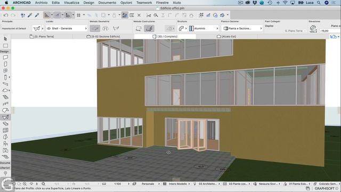341x192 pixels.
Task: Select the Arrow tool in toolbox
Action: click(5, 39)
